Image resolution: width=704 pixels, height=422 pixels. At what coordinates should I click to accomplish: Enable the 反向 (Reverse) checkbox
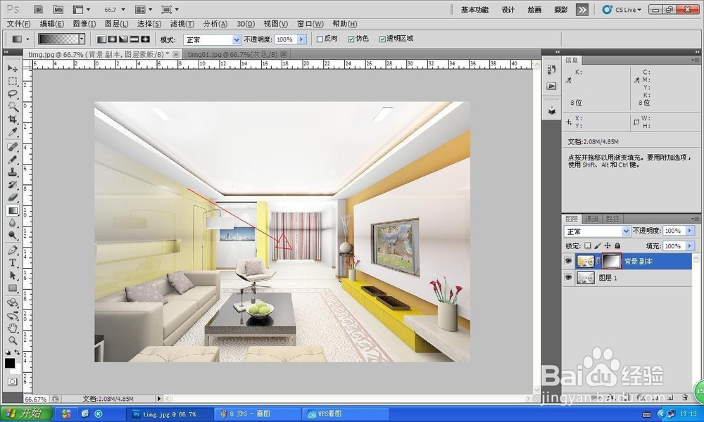[x=320, y=39]
